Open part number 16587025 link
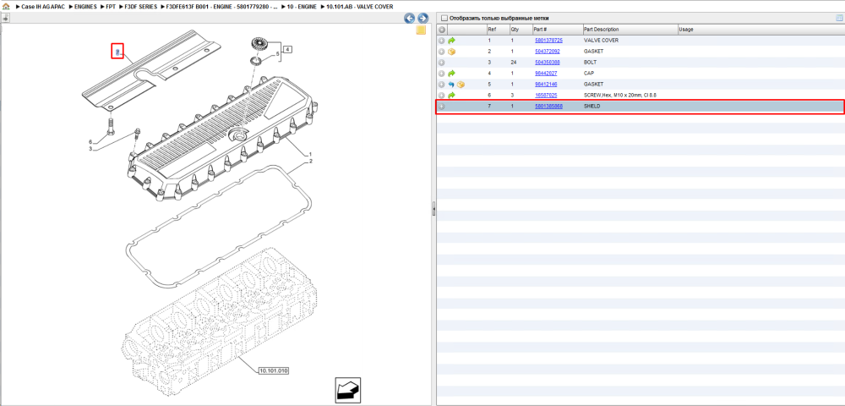 (x=545, y=96)
